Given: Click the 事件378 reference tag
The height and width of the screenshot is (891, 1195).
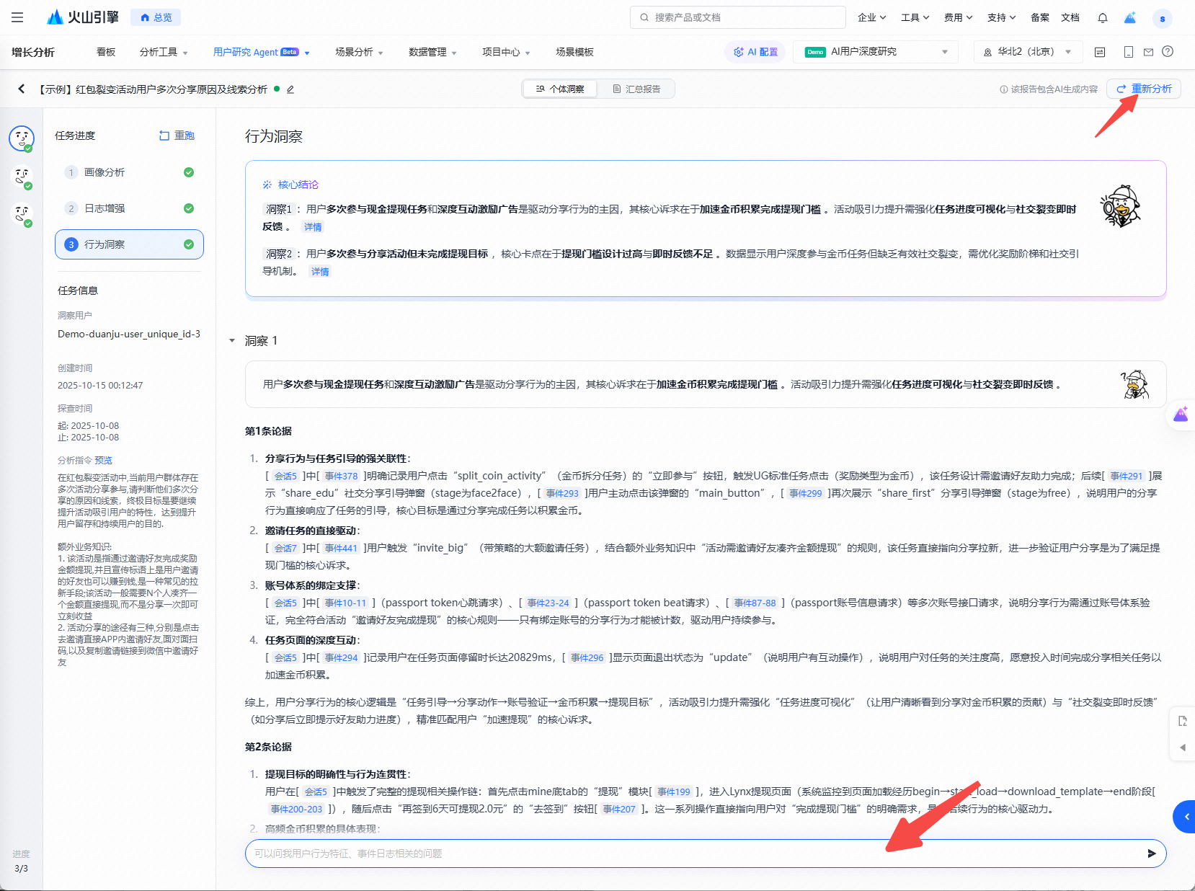Looking at the screenshot, I should tap(341, 476).
